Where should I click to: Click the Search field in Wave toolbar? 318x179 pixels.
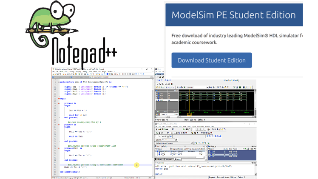point(200,87)
